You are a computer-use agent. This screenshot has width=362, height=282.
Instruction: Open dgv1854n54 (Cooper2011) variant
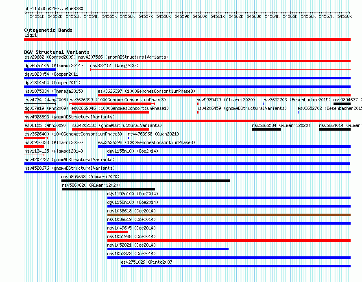[x=52, y=83]
